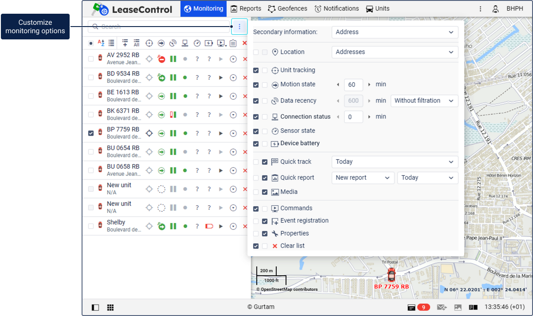Expand the Without filtration dropdown
The width and height of the screenshot is (533, 316).
(x=424, y=100)
